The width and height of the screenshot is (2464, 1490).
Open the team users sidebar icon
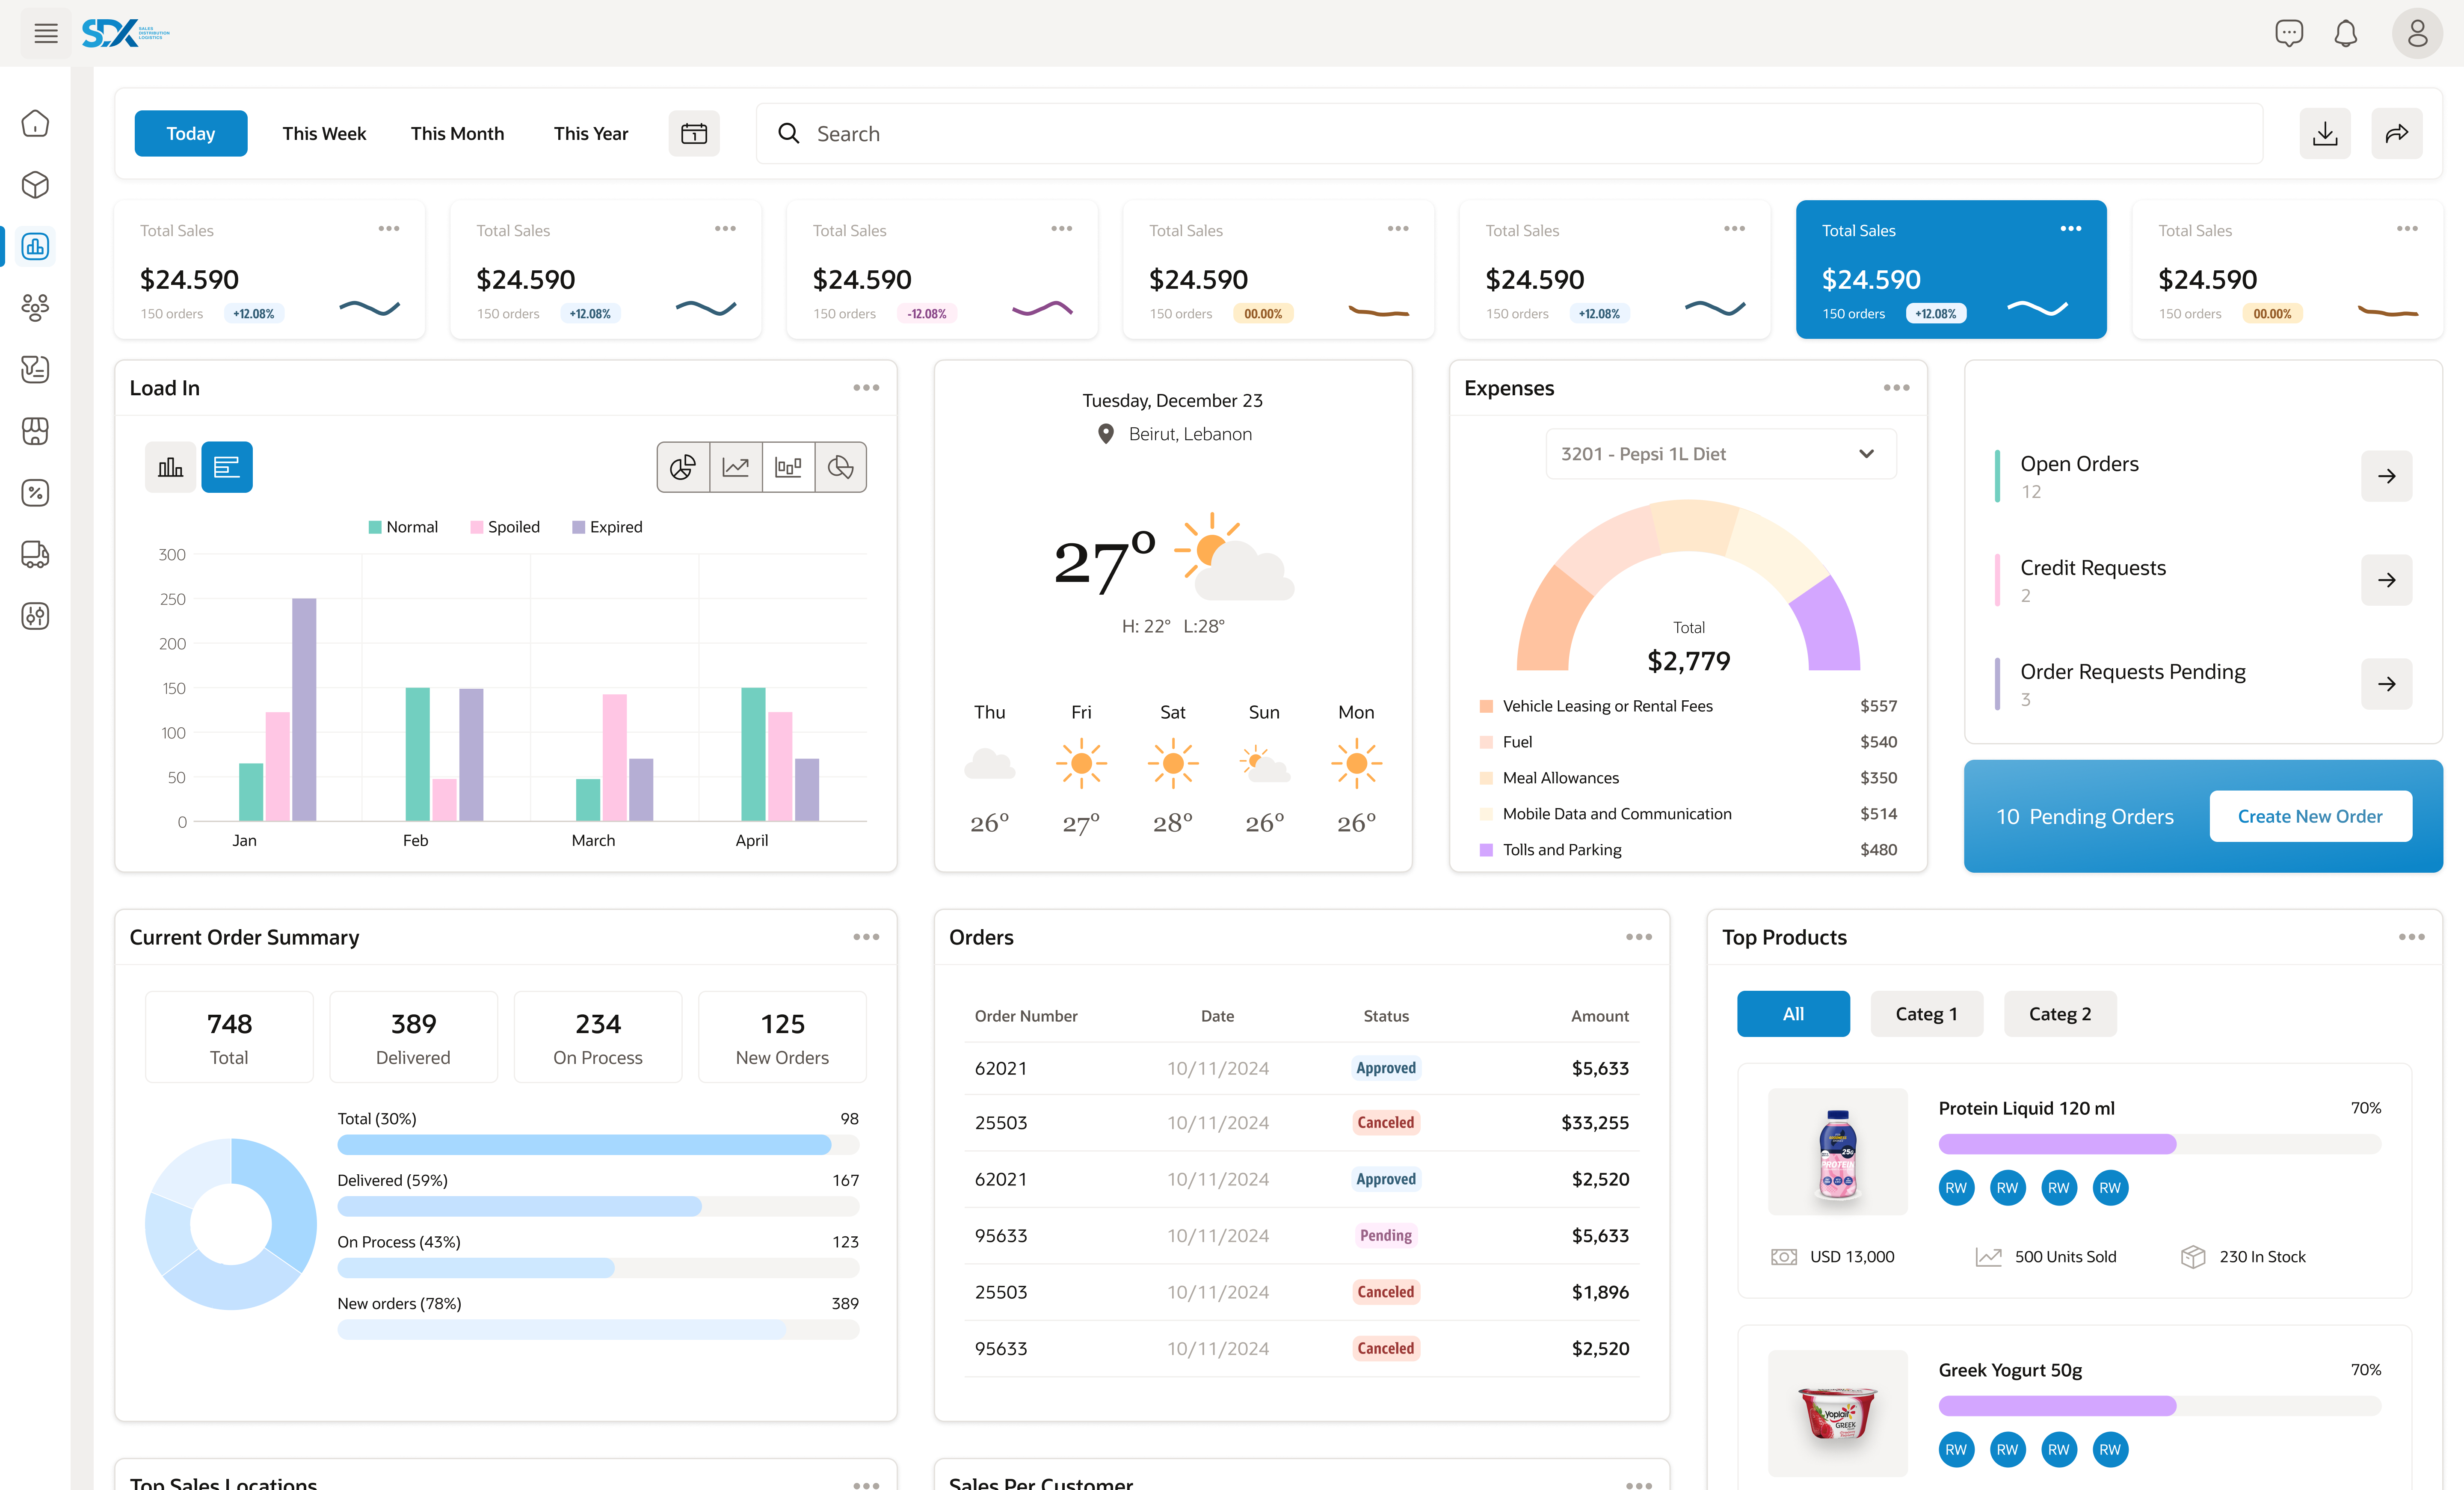point(35,308)
